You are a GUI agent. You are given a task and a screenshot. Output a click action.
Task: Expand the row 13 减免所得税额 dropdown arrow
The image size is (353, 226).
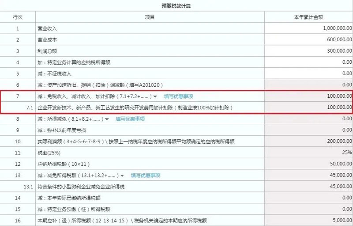click(x=122, y=176)
